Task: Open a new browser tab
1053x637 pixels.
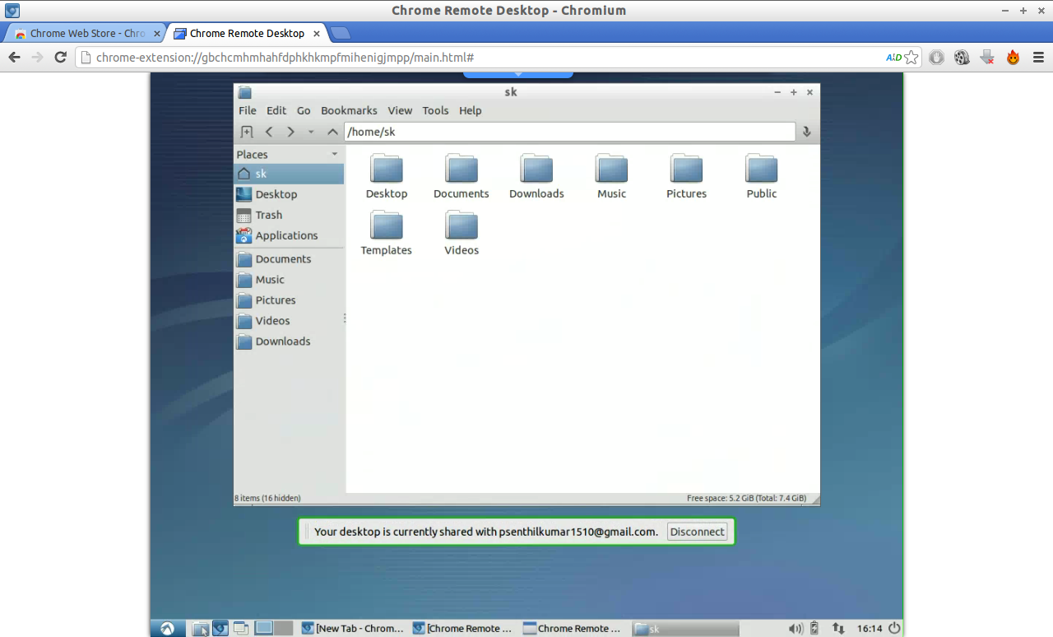Action: pyautogui.click(x=340, y=34)
